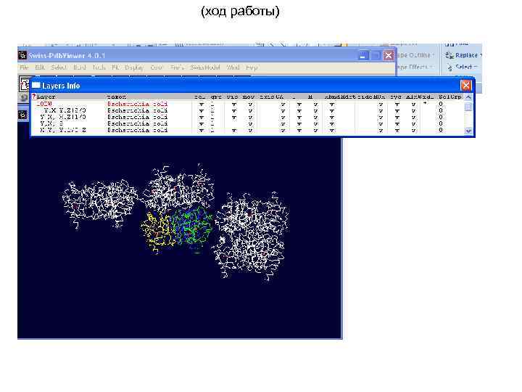This screenshot has width=522, height=392.
Task: Click the Swiss-PdbViewer title bar icon
Action: pos(22,55)
